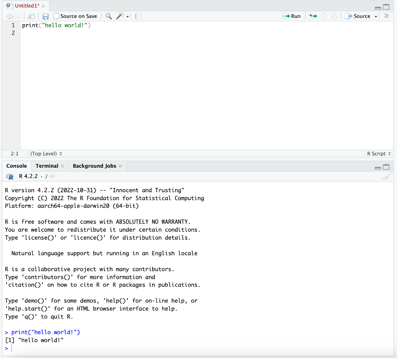Run the current line or selection

pyautogui.click(x=291, y=16)
